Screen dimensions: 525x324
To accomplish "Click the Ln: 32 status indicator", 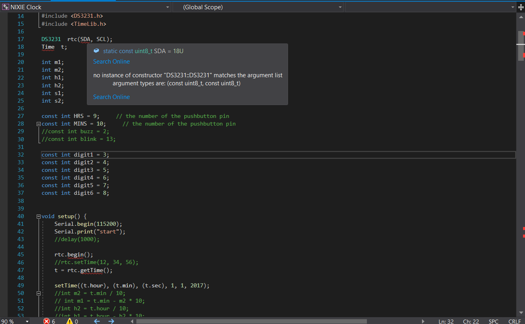I will click(446, 321).
